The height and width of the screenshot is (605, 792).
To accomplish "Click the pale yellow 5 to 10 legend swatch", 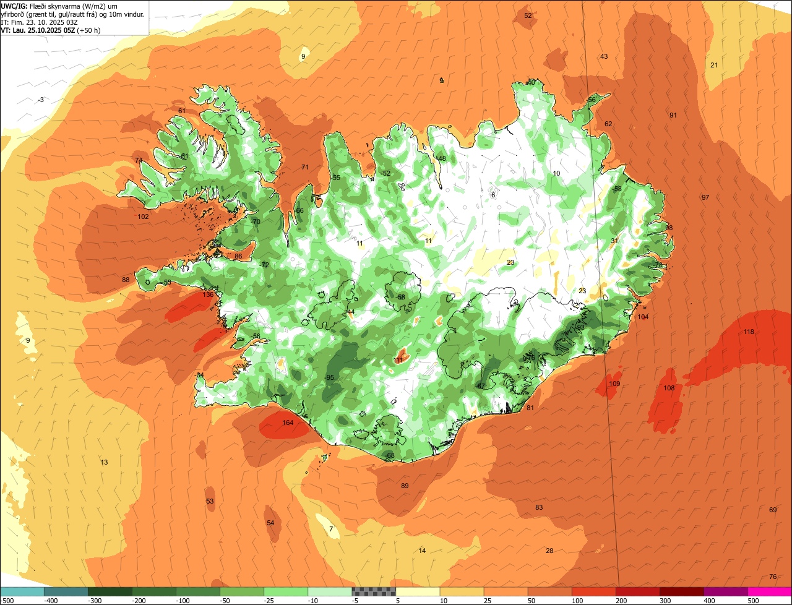I will pyautogui.click(x=418, y=591).
